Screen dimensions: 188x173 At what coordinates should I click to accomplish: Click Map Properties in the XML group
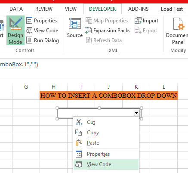coord(107,21)
